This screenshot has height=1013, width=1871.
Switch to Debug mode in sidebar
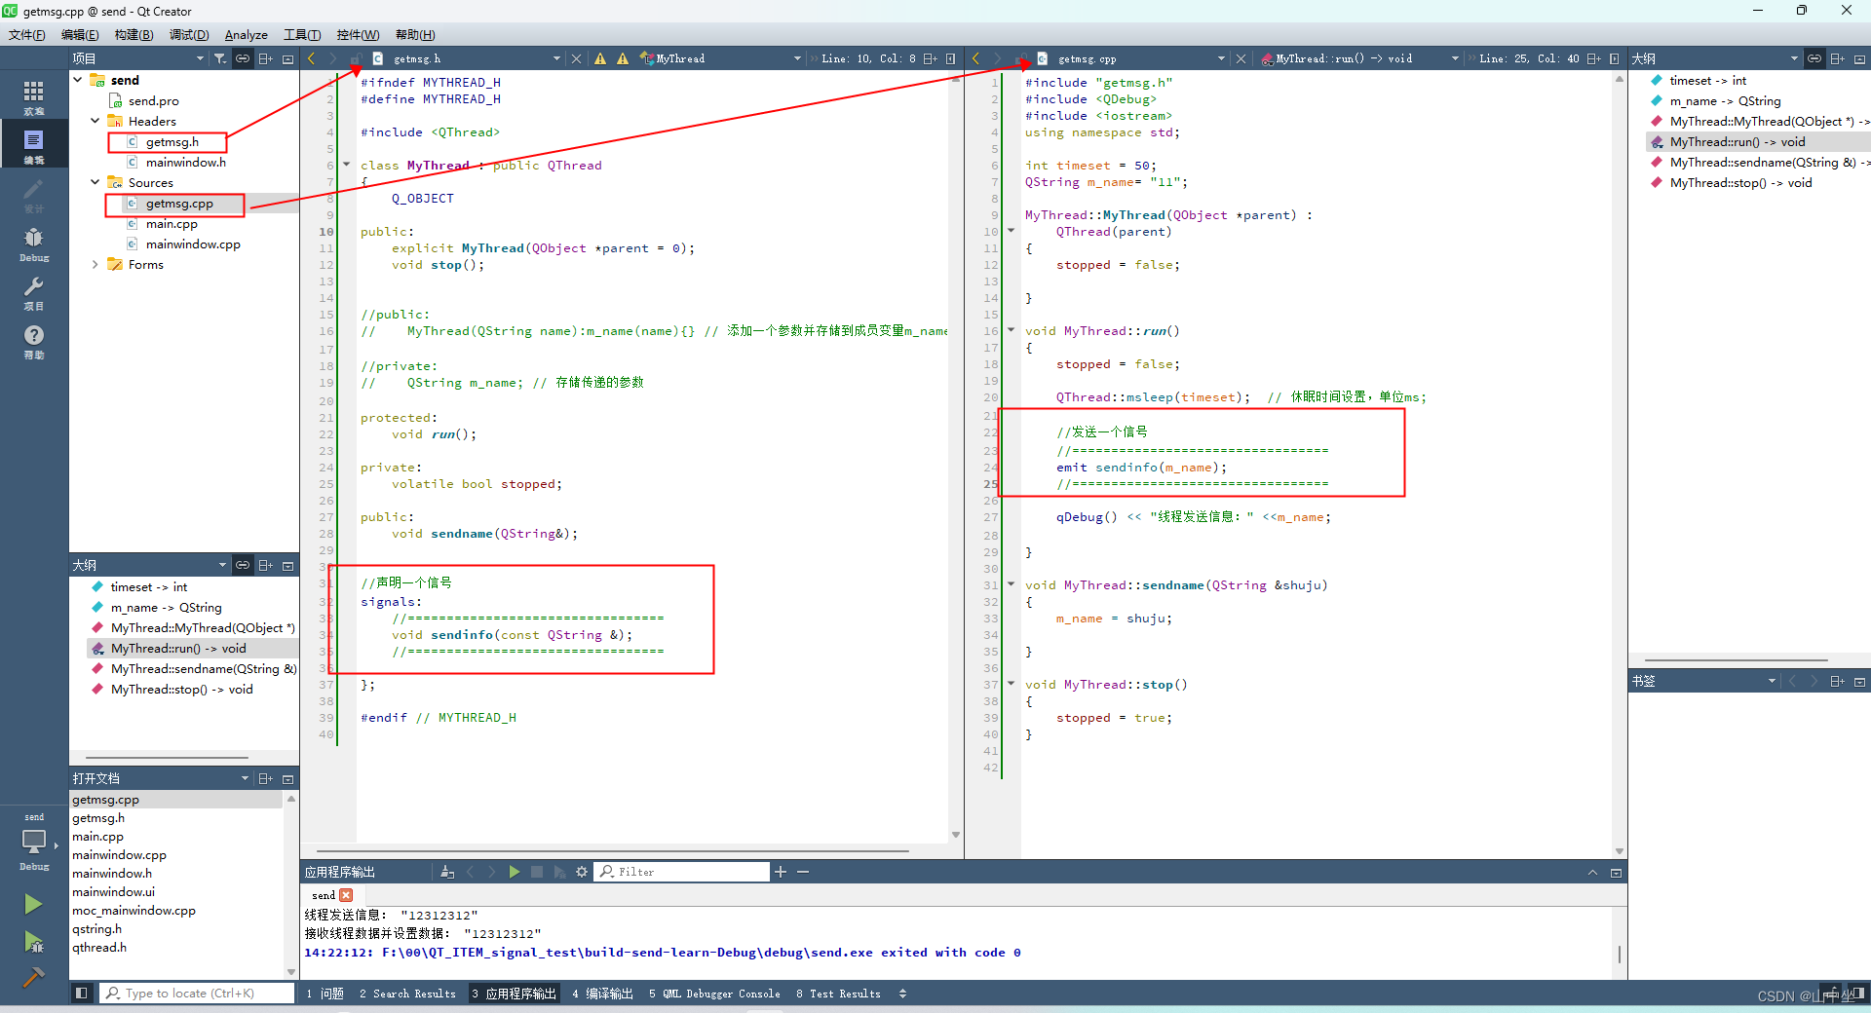pyautogui.click(x=34, y=244)
